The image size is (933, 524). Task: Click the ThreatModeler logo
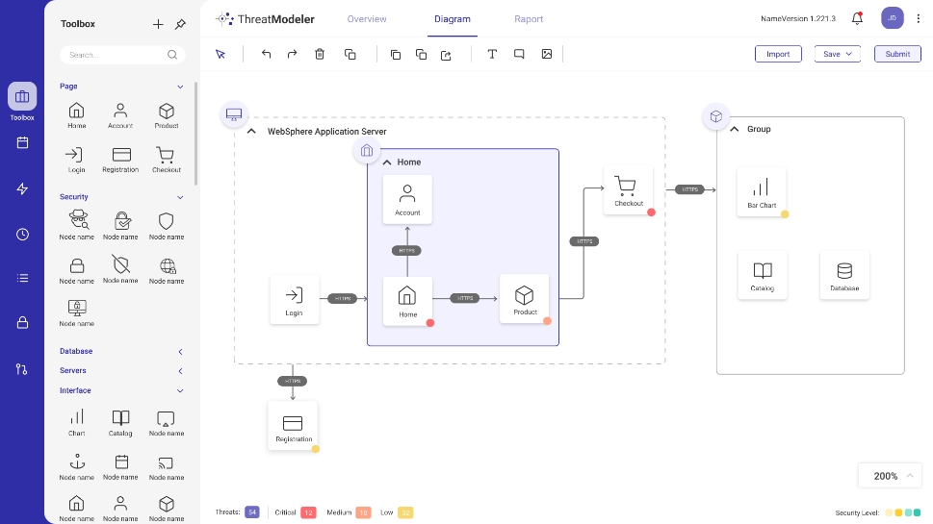click(x=265, y=19)
